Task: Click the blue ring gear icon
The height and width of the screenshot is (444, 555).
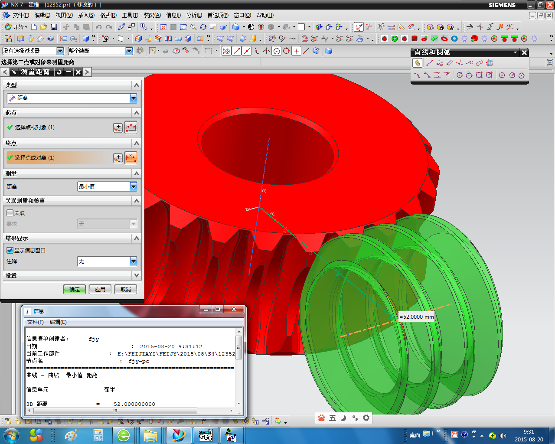Action: click(454, 39)
